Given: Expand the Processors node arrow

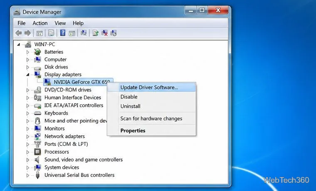Looking at the screenshot, I should tap(28, 152).
